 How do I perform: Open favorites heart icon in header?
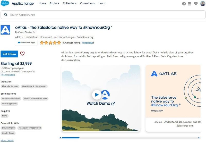pos(196,4)
